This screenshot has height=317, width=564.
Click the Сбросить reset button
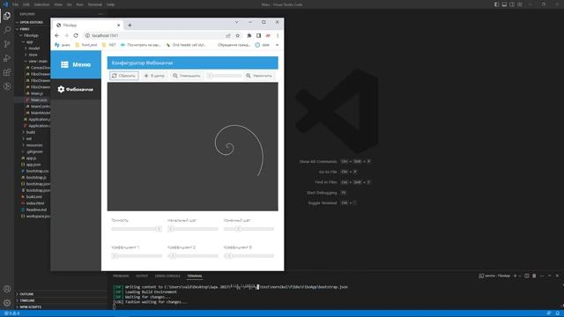pos(124,76)
